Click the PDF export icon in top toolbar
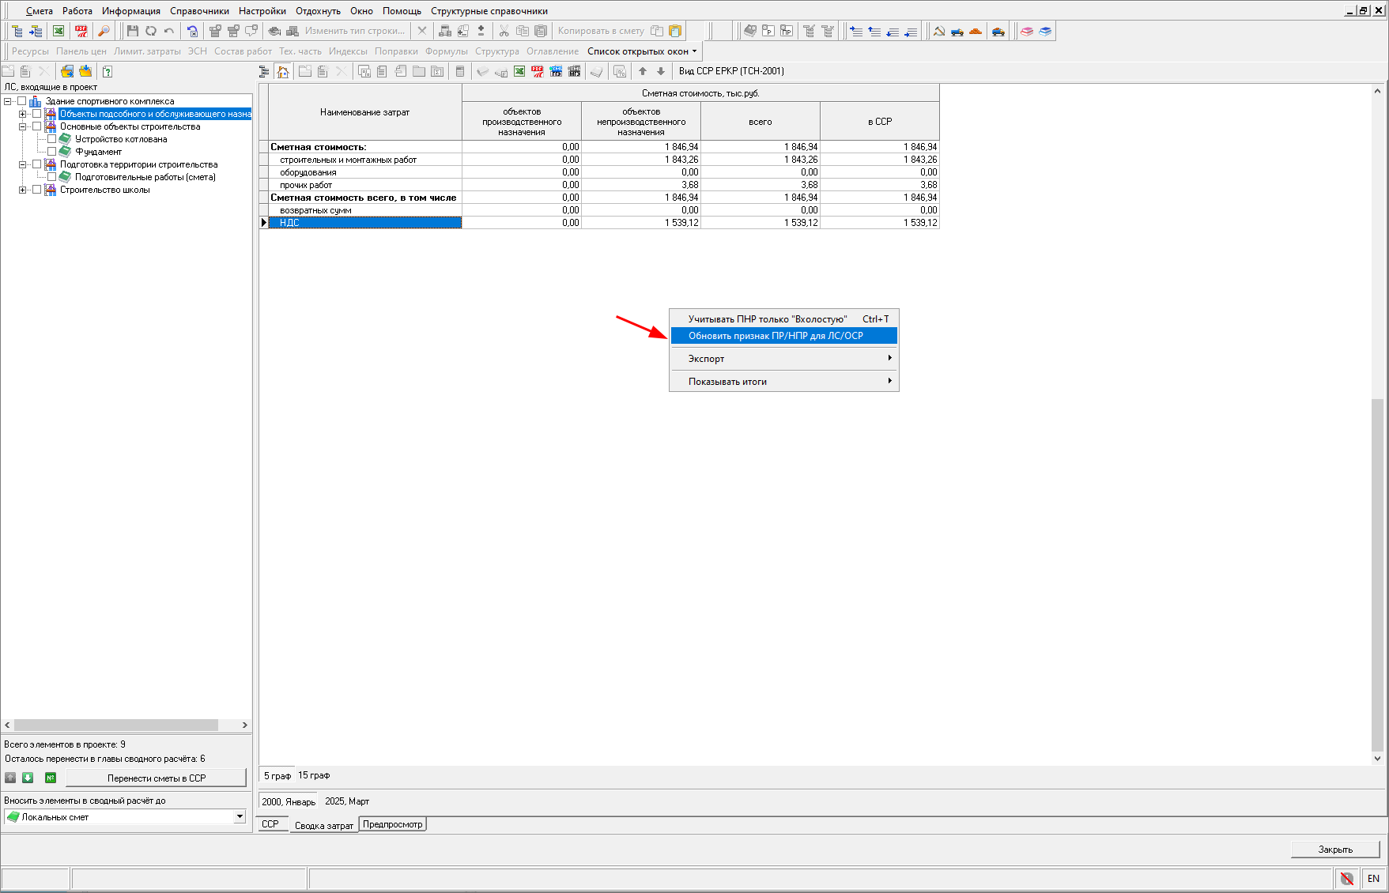 [81, 31]
